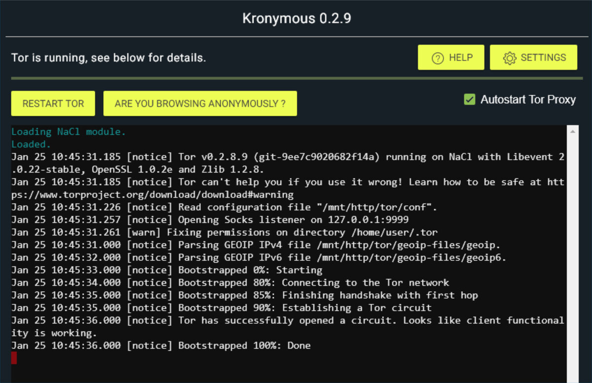Click the 'Loaded.' log line
This screenshot has height=383, width=592.
coord(31,144)
